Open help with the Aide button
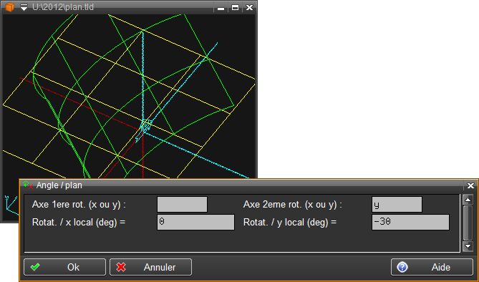This screenshot has width=479, height=282. [432, 267]
